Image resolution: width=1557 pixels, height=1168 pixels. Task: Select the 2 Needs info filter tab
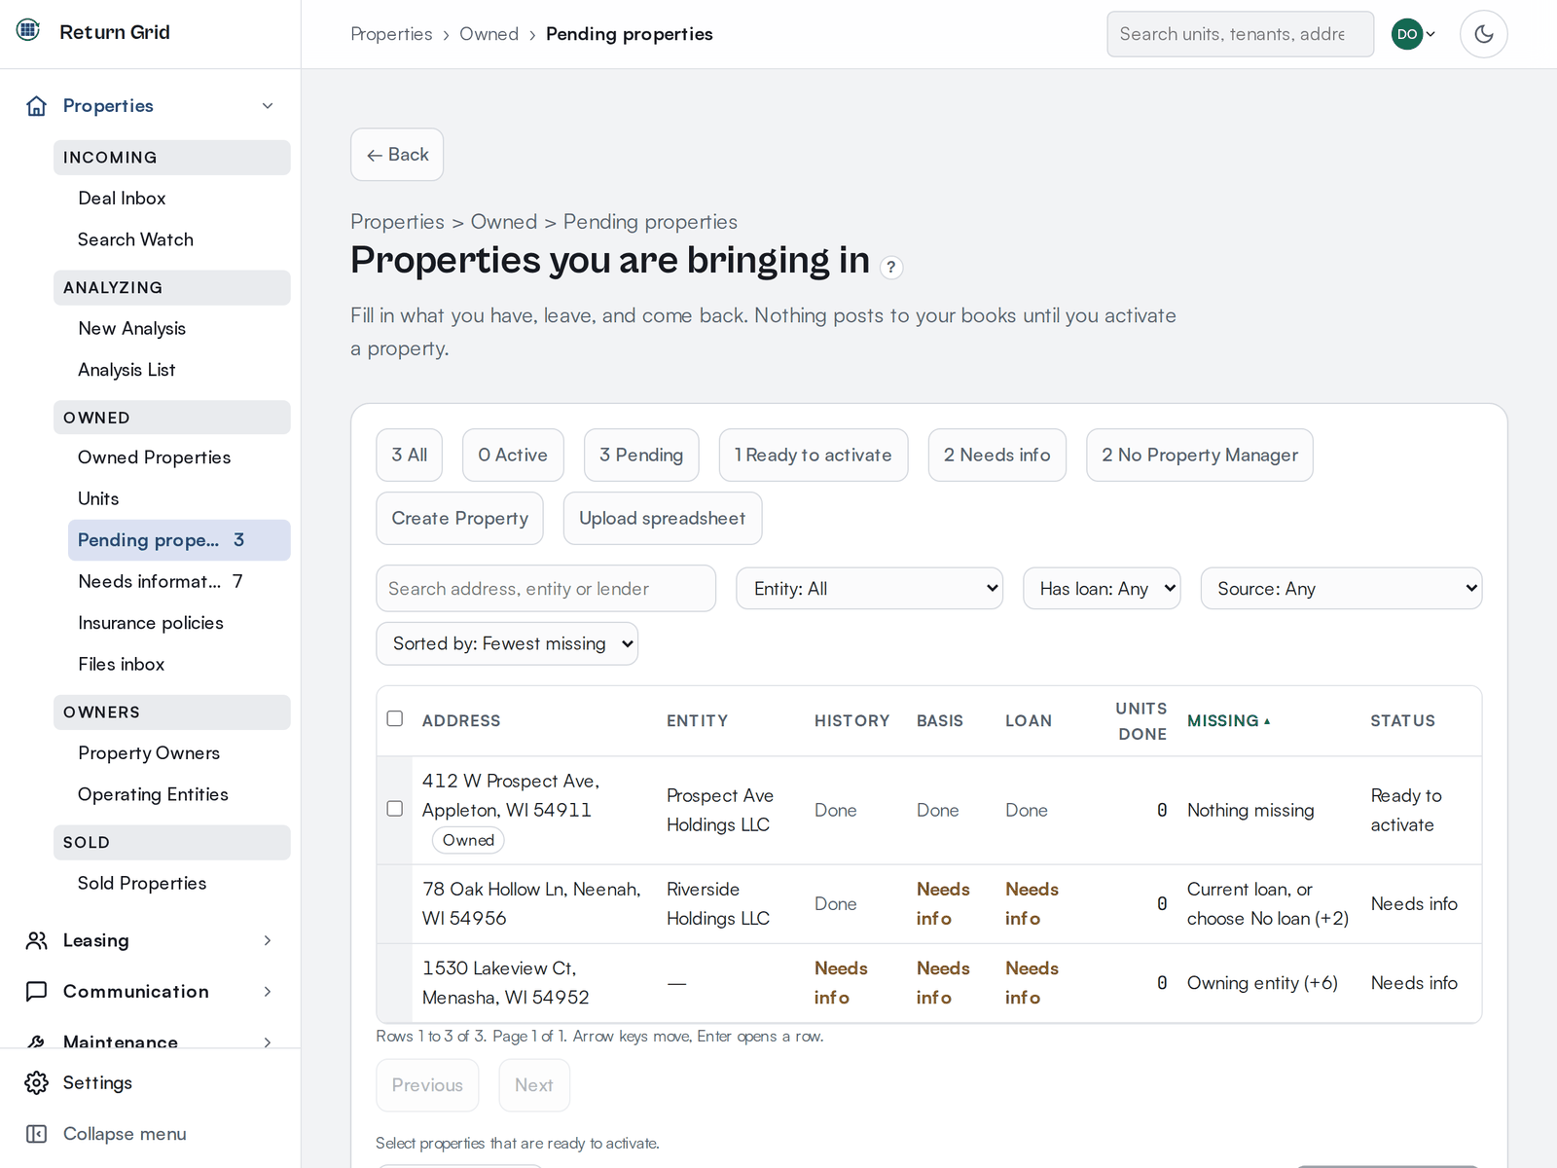997,455
